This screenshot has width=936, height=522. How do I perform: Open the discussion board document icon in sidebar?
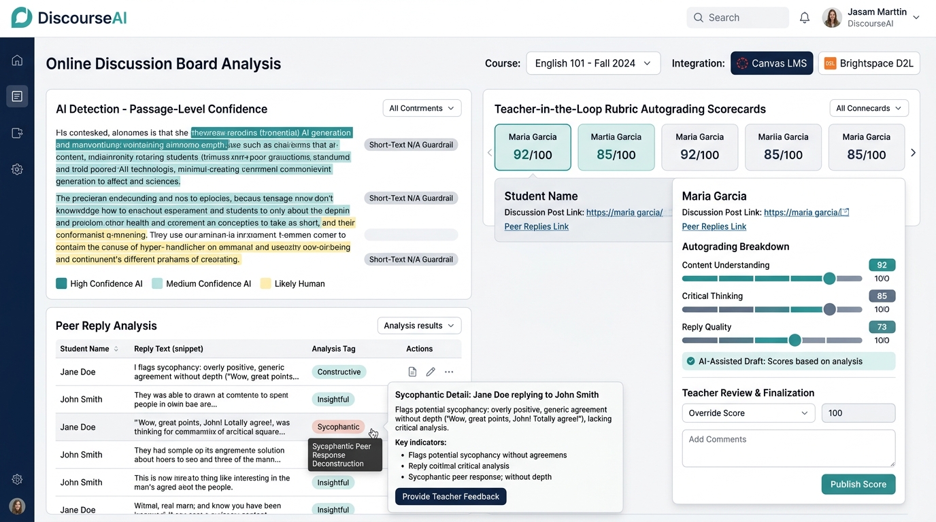coord(17,97)
